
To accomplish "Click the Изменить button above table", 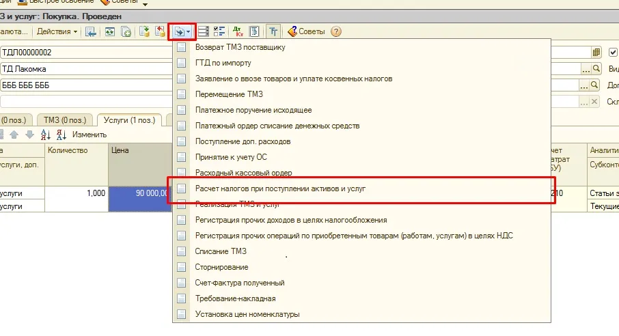I will [x=90, y=135].
